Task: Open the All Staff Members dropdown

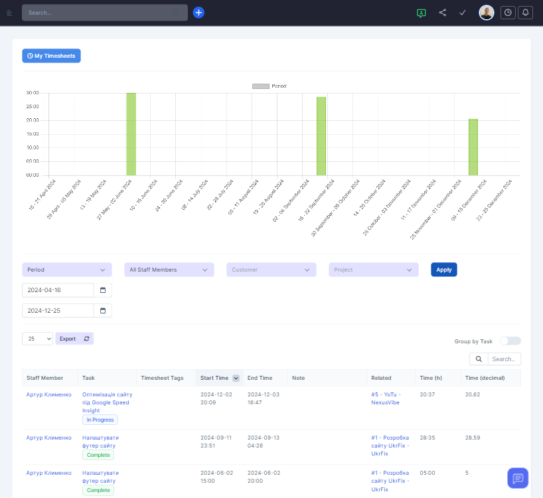Action: point(169,270)
